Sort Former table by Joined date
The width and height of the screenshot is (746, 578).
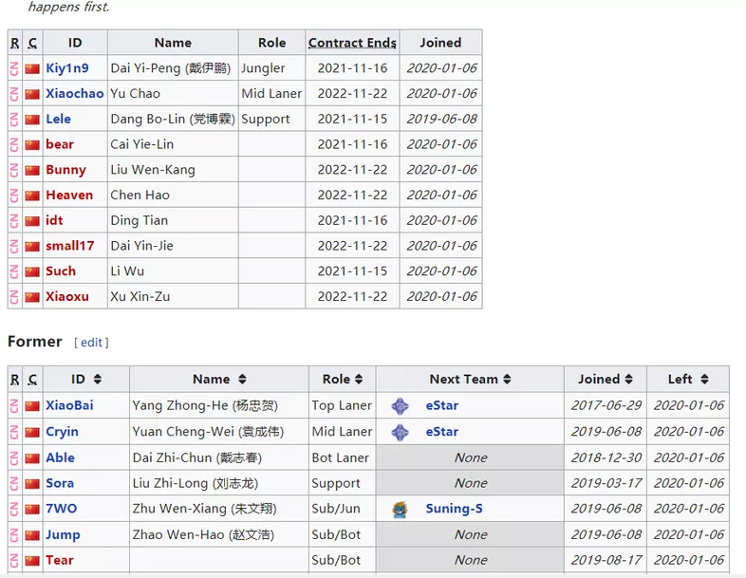coord(629,379)
